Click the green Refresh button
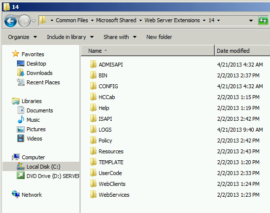This screenshot has height=213, width=270. tap(263, 21)
